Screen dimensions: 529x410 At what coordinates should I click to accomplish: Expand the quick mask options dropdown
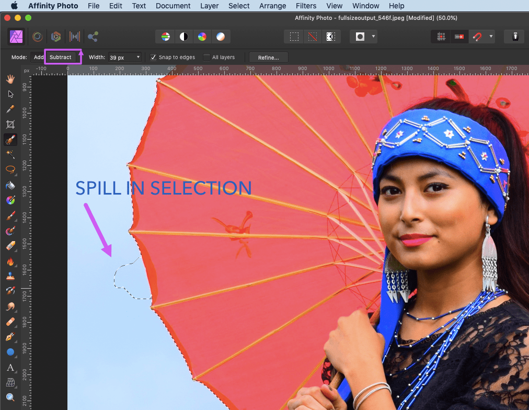coord(373,37)
